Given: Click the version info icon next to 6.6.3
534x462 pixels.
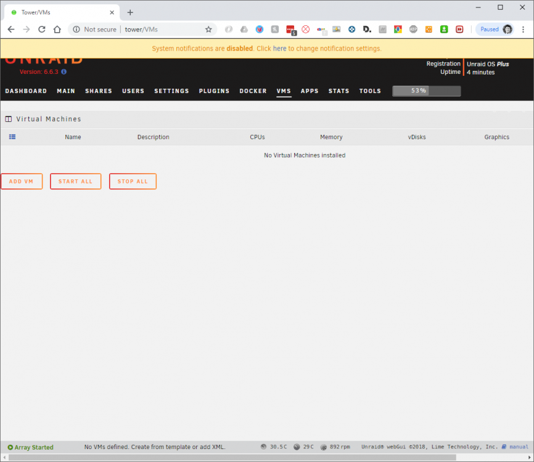Looking at the screenshot, I should [x=64, y=72].
